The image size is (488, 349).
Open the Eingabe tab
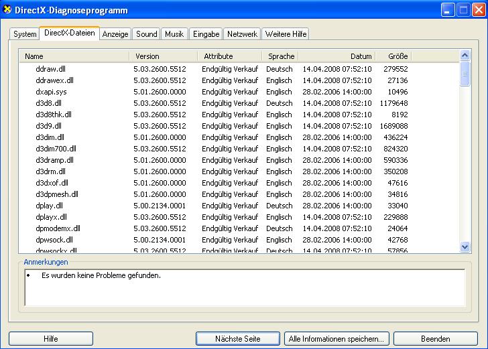(206, 34)
